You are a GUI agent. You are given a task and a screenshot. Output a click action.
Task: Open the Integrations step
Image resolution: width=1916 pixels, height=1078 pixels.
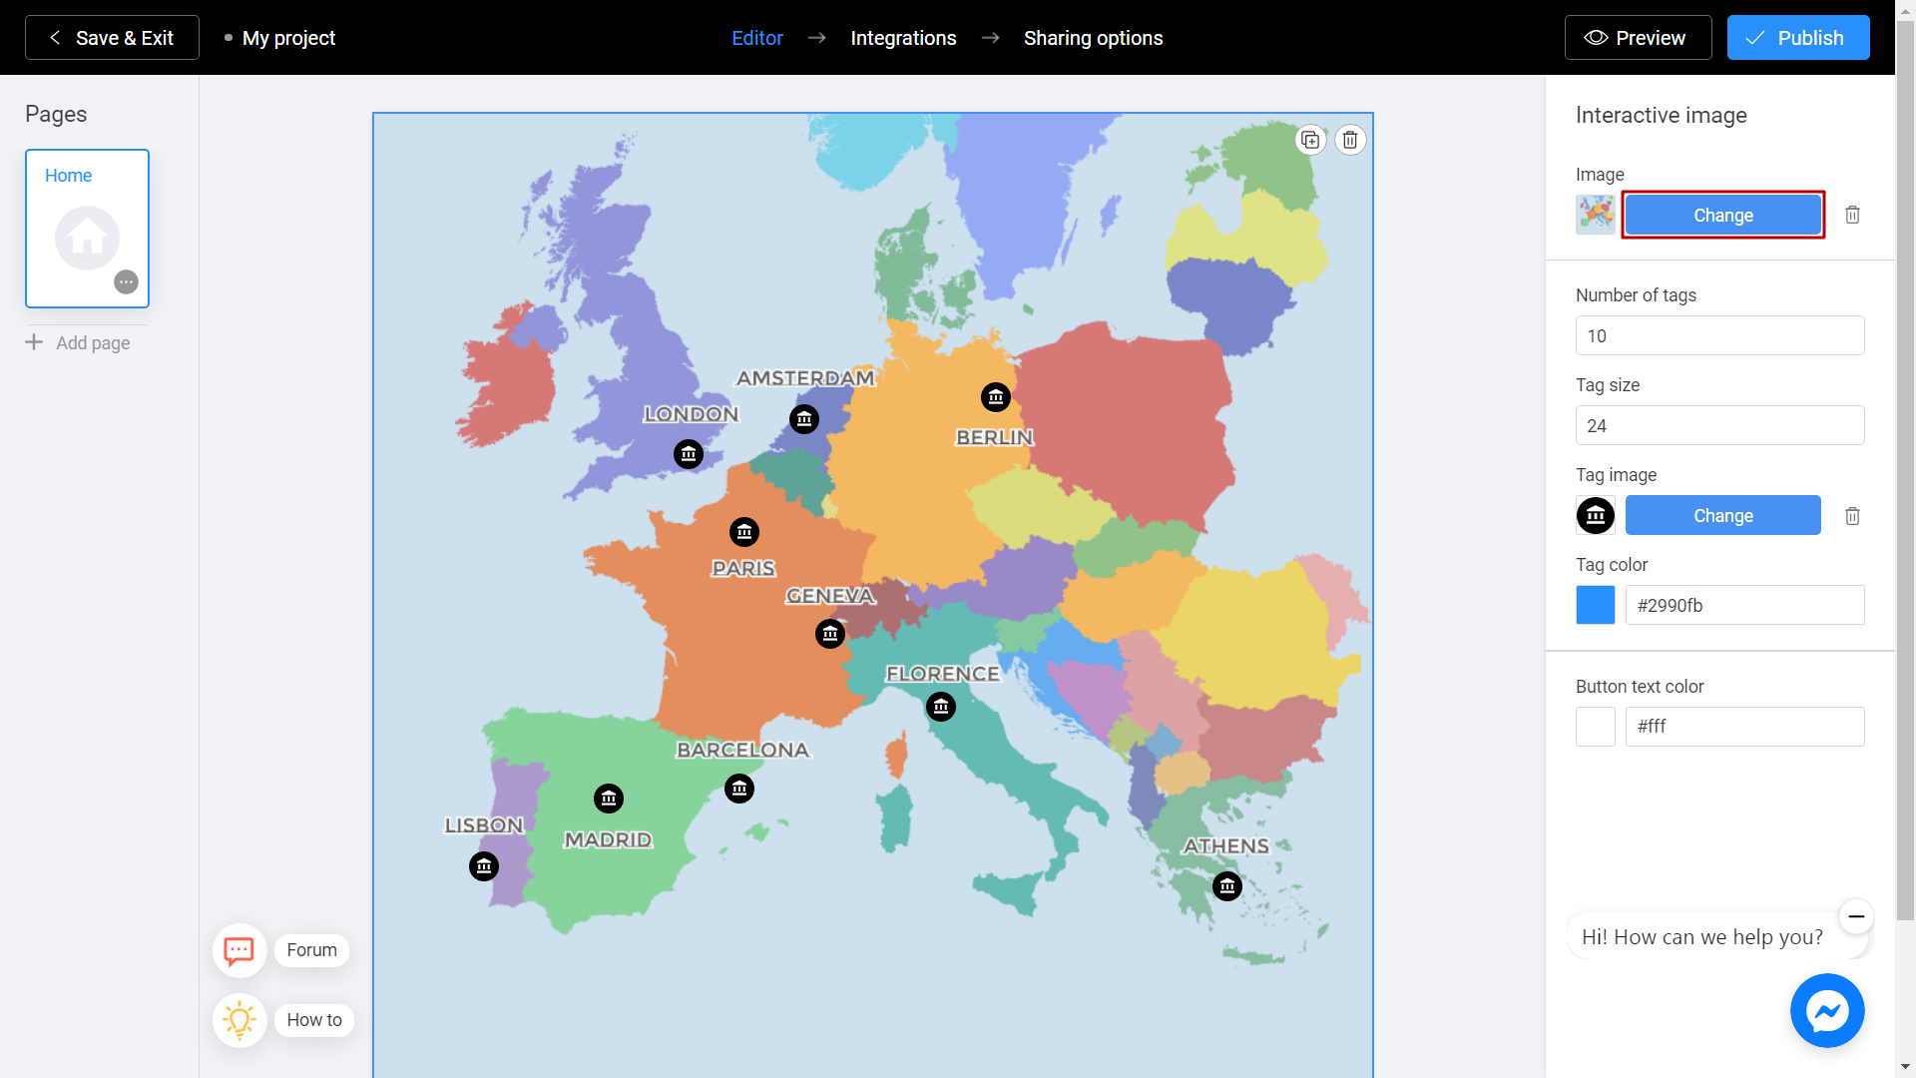click(904, 37)
